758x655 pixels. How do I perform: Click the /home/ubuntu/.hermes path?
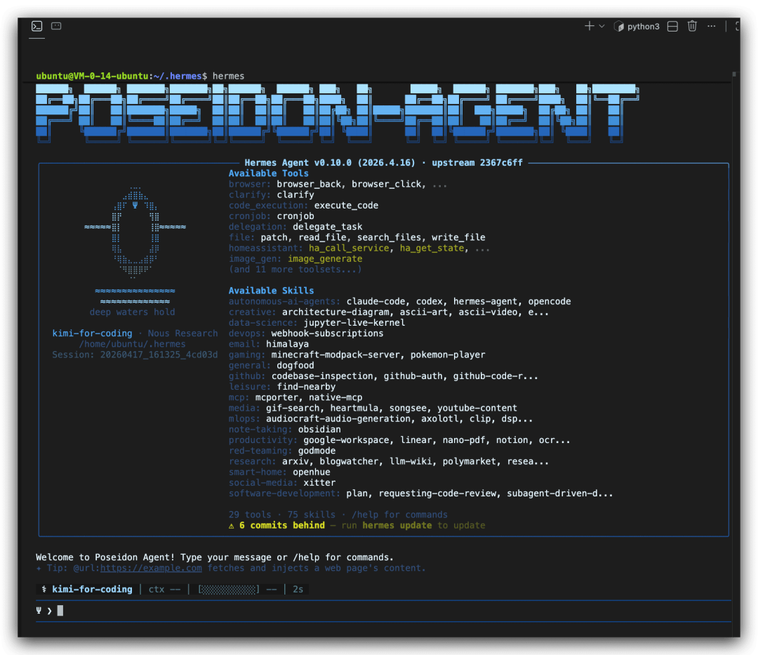(133, 344)
